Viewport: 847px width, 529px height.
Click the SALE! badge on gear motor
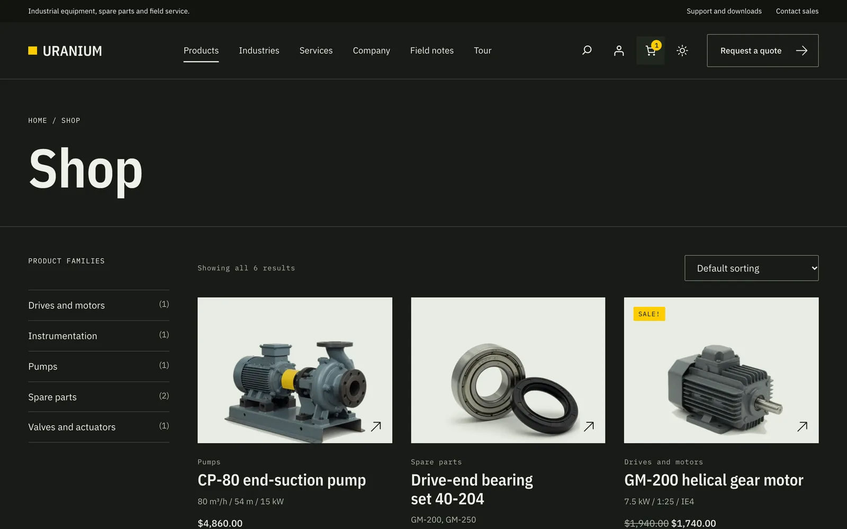tap(649, 314)
